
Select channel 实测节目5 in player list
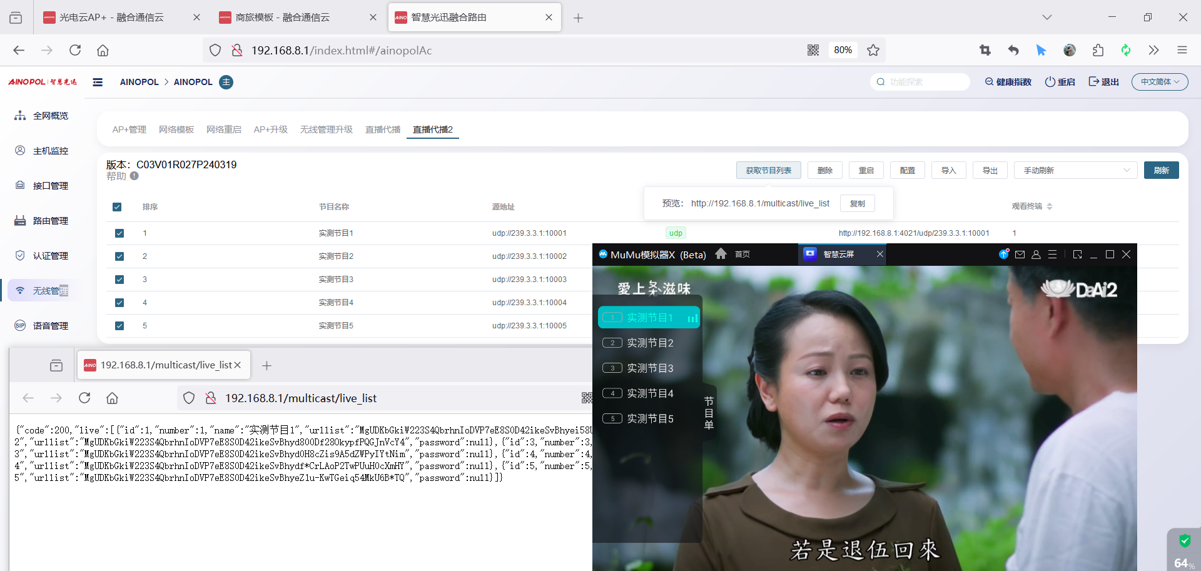coord(649,419)
